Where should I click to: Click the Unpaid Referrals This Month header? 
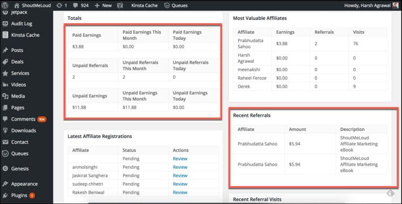140,65
